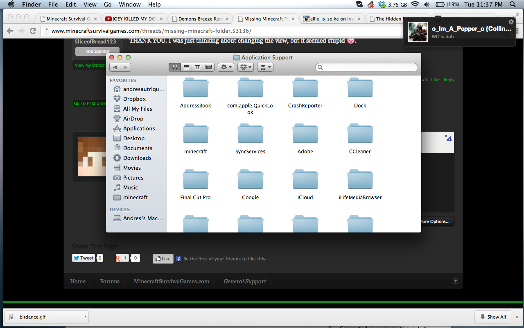Click the Chrome address bar

pos(221,31)
